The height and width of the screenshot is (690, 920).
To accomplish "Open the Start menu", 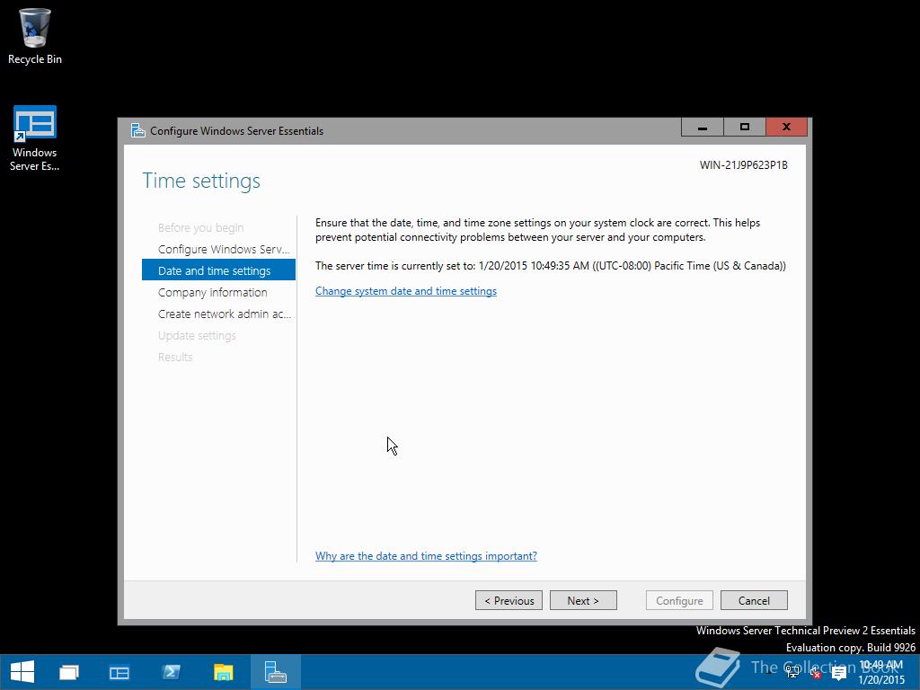I will click(22, 672).
